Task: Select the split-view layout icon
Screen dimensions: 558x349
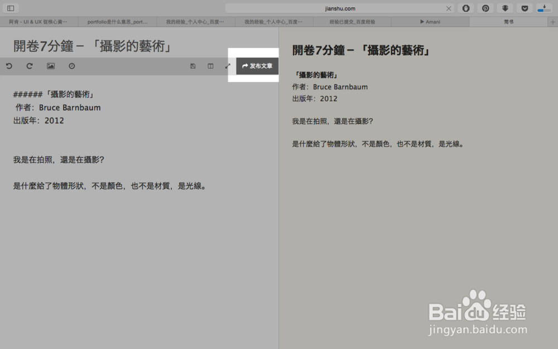Action: tap(210, 66)
